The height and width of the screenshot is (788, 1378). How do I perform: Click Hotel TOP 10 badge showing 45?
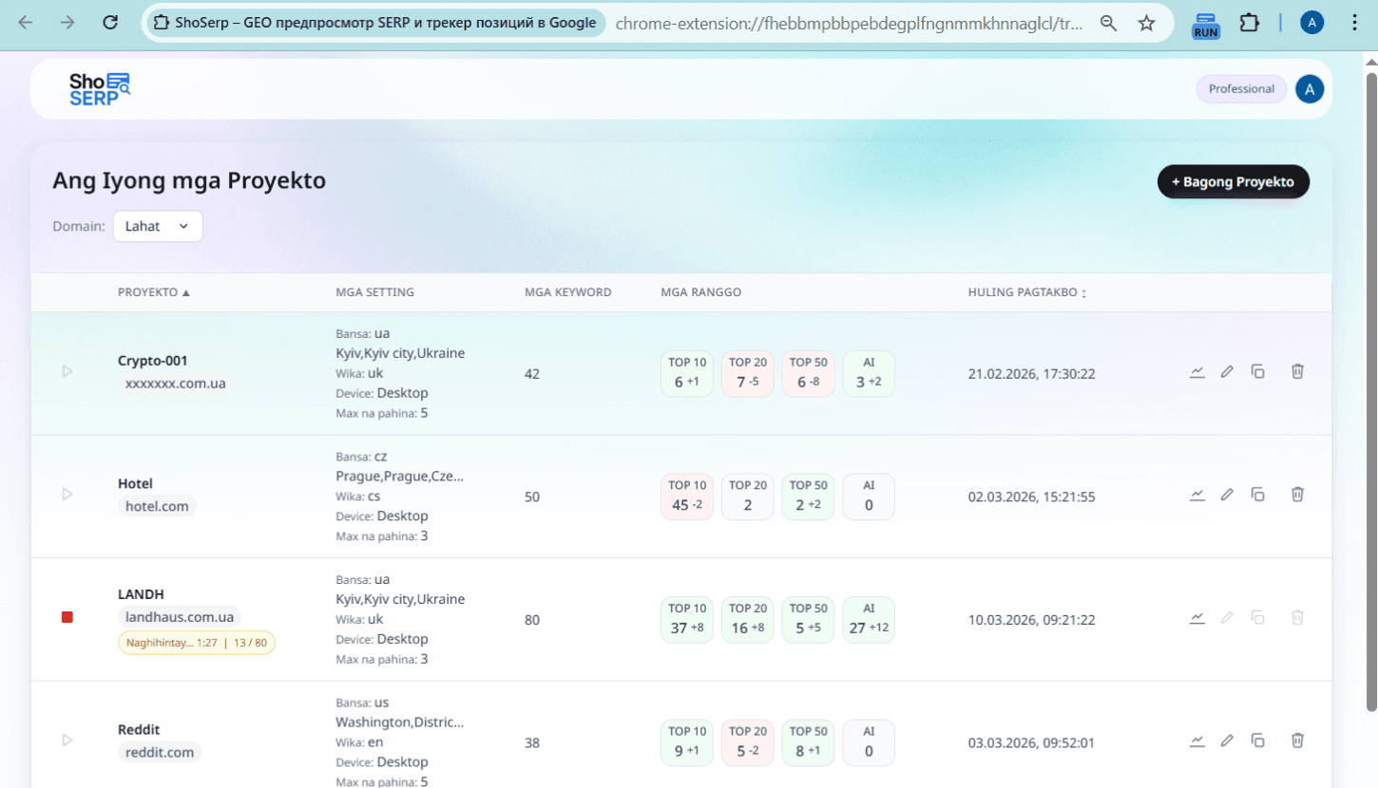coord(687,497)
